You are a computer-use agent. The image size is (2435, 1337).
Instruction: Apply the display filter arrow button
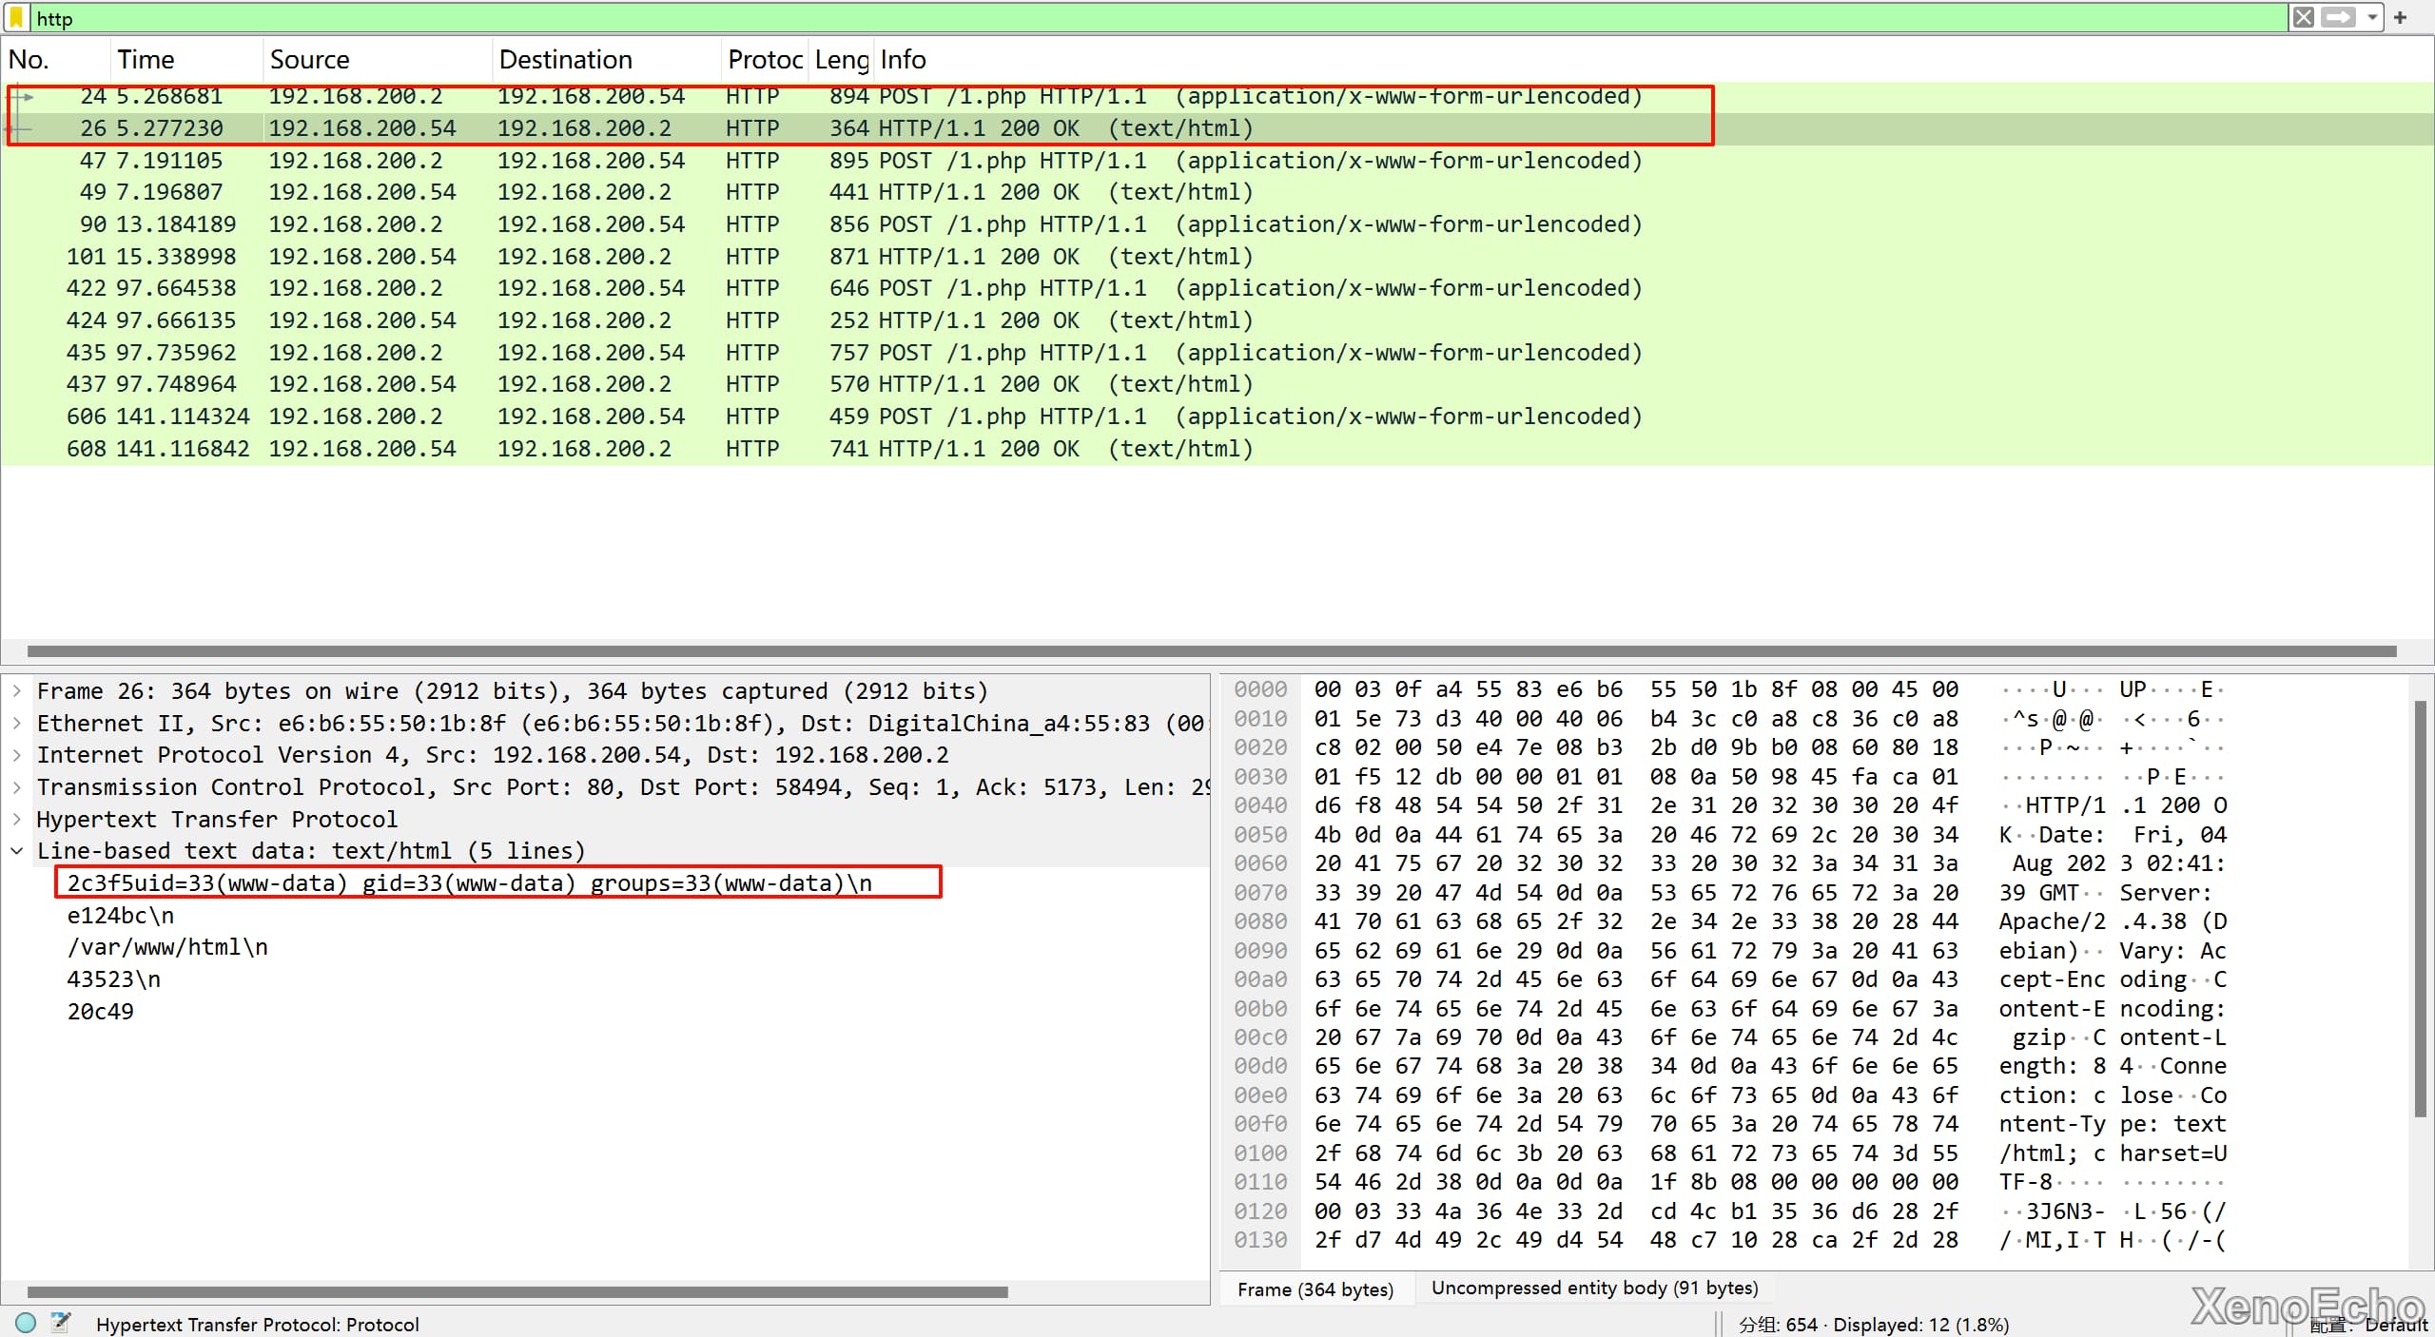[x=2338, y=18]
